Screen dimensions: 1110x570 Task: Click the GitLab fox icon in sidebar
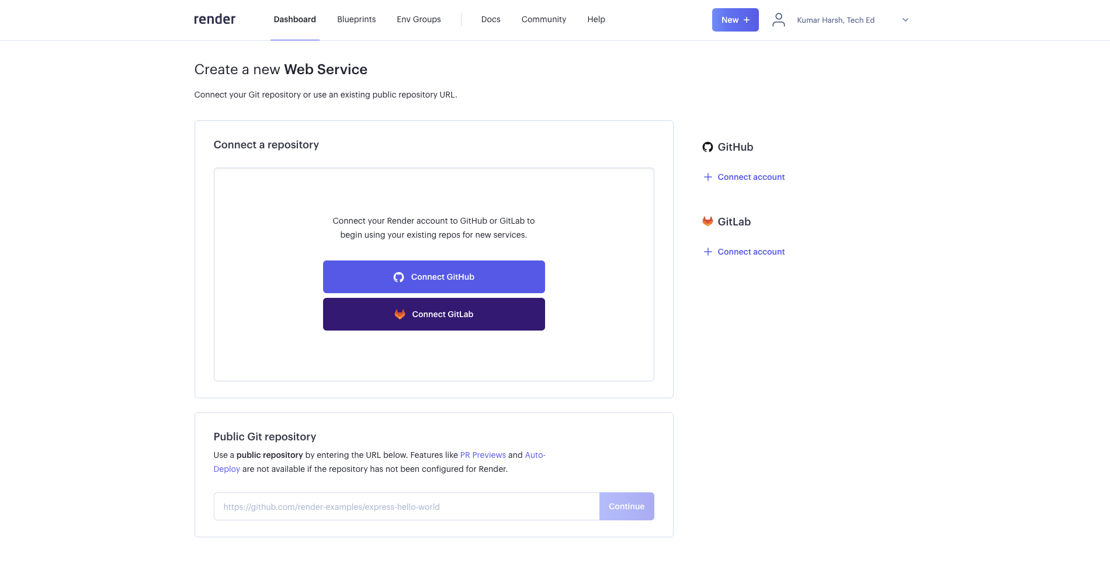(x=707, y=221)
